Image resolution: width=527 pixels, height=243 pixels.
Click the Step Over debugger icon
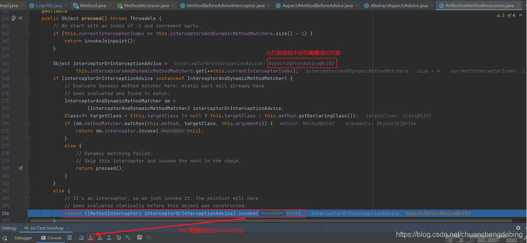click(81, 238)
